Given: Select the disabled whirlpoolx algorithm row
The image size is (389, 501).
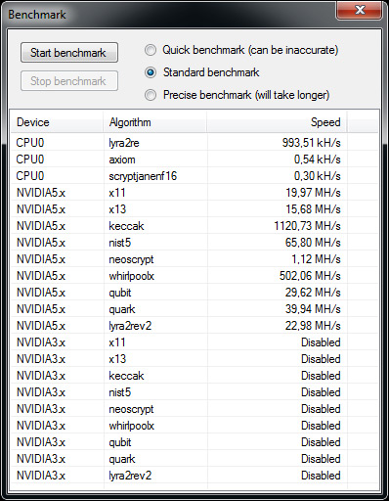Looking at the screenshot, I should [x=194, y=426].
